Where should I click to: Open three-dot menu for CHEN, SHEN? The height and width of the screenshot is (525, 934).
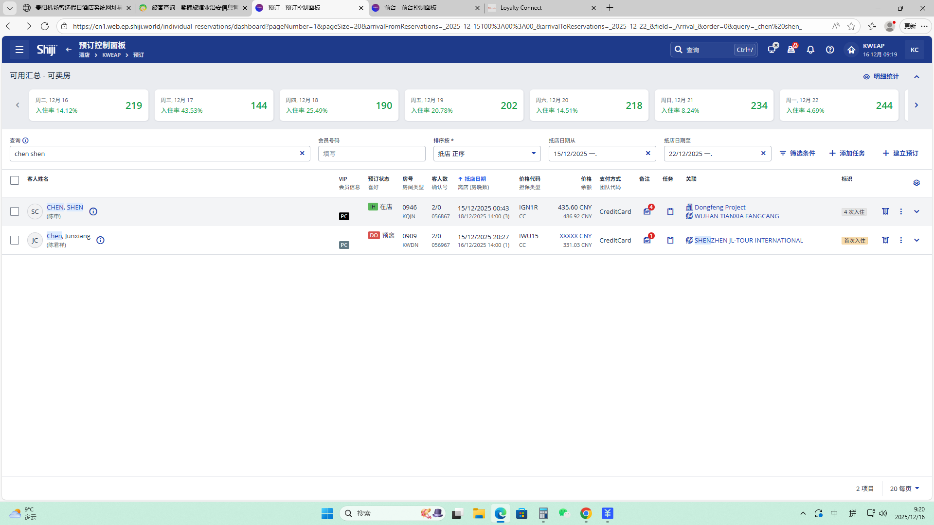[x=901, y=211]
